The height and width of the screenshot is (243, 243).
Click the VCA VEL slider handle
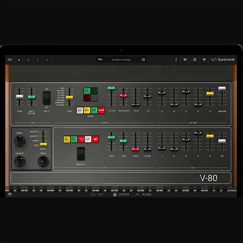pyautogui.click(x=222, y=141)
